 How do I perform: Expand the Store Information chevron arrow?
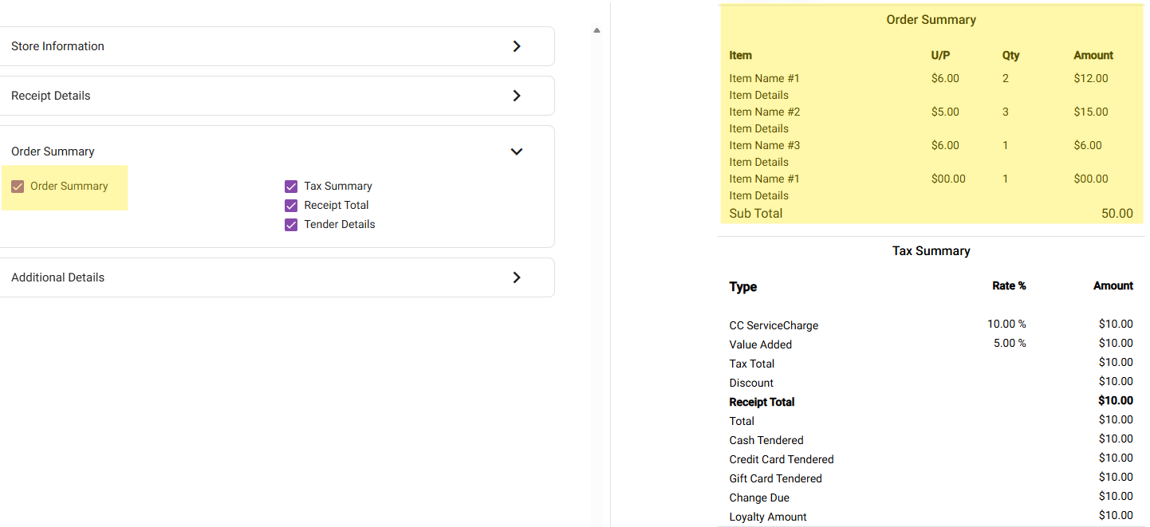click(x=517, y=46)
